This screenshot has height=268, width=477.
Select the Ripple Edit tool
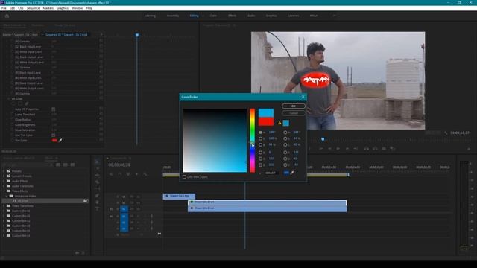tap(98, 176)
